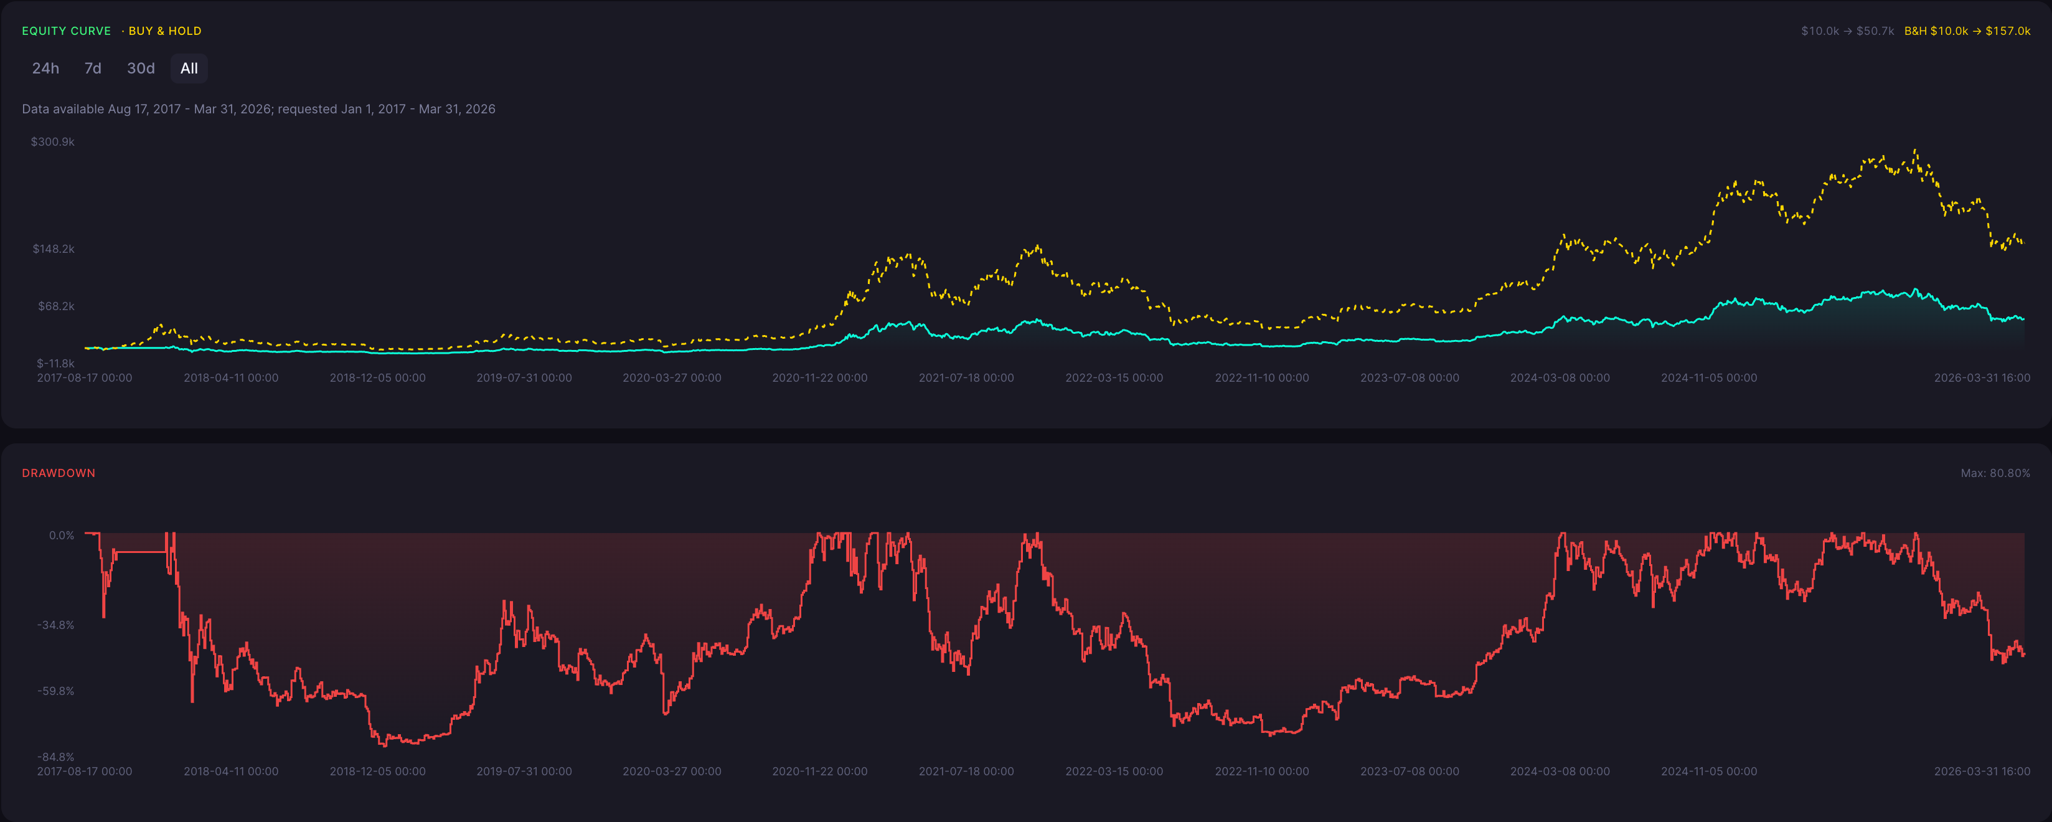Screen dimensions: 2052x822
Task: Click the B&H $10.0k → $157.0k summary
Action: click(x=1967, y=31)
